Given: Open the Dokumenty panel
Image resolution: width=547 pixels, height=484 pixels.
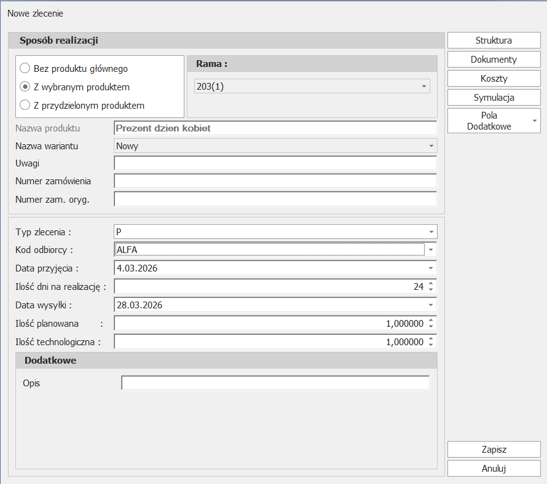Looking at the screenshot, I should [494, 60].
